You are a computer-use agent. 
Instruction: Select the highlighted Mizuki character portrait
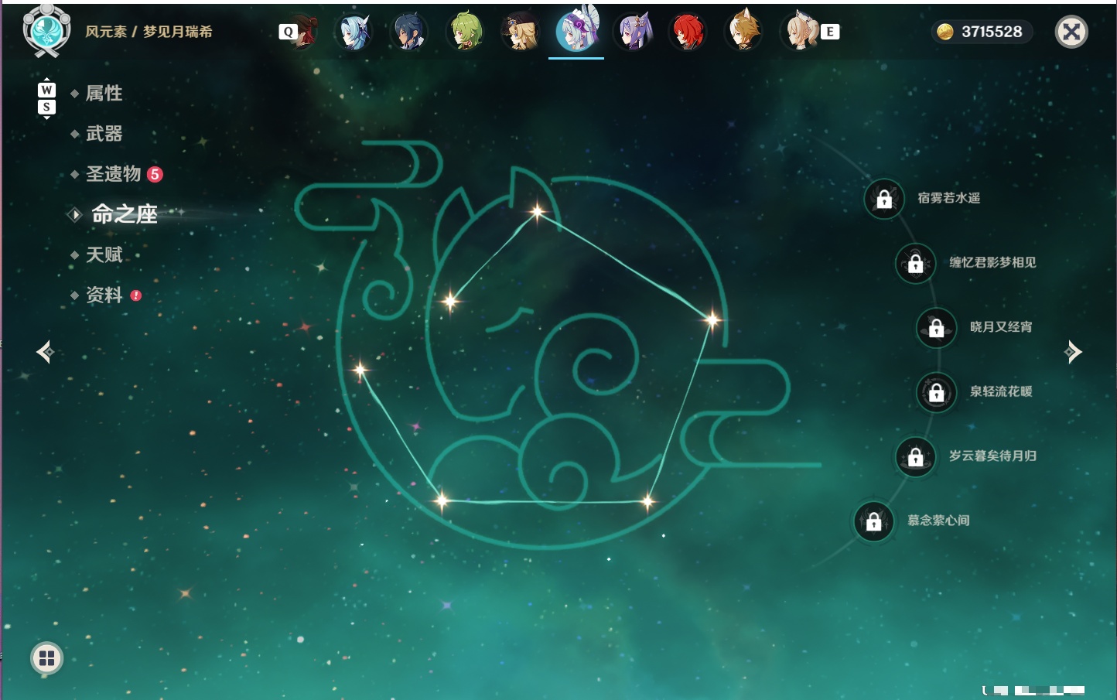576,30
